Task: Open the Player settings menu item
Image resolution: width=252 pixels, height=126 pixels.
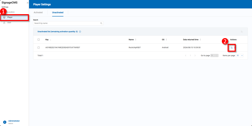Action: coord(14,17)
